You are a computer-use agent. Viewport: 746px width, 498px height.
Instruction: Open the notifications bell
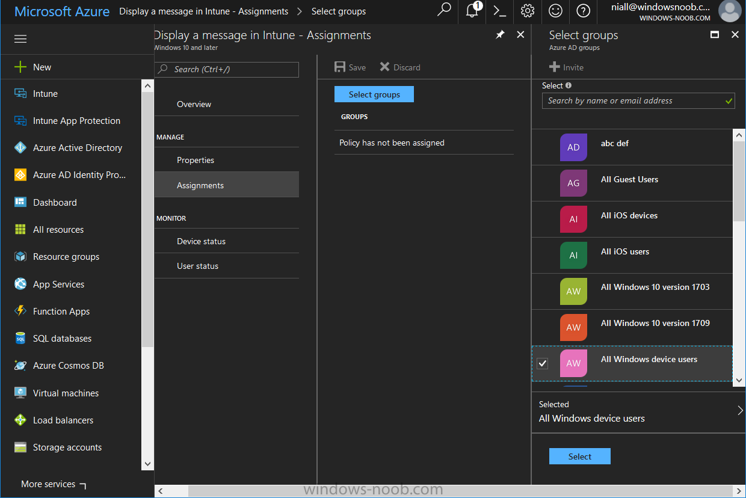472,10
